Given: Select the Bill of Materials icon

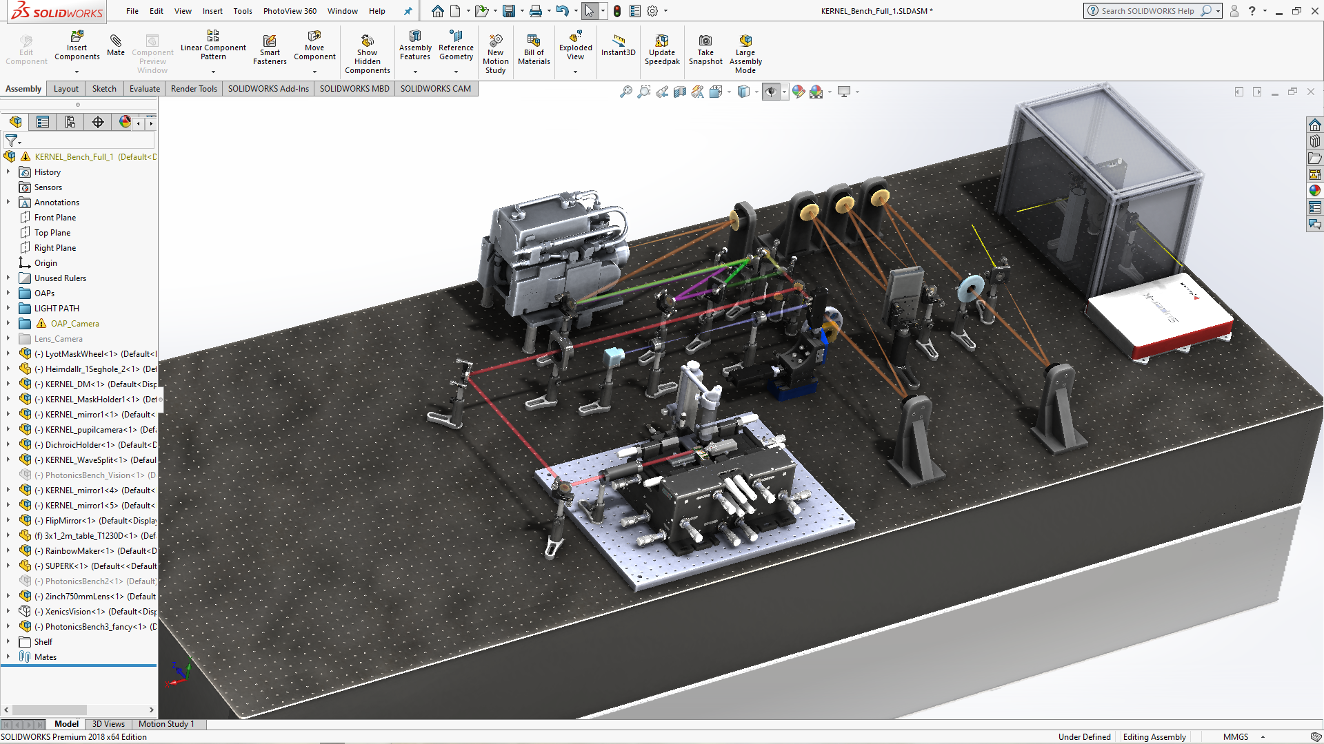Looking at the screenshot, I should click(x=534, y=50).
